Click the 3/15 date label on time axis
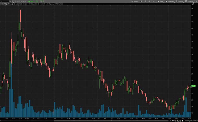 click(118, 118)
